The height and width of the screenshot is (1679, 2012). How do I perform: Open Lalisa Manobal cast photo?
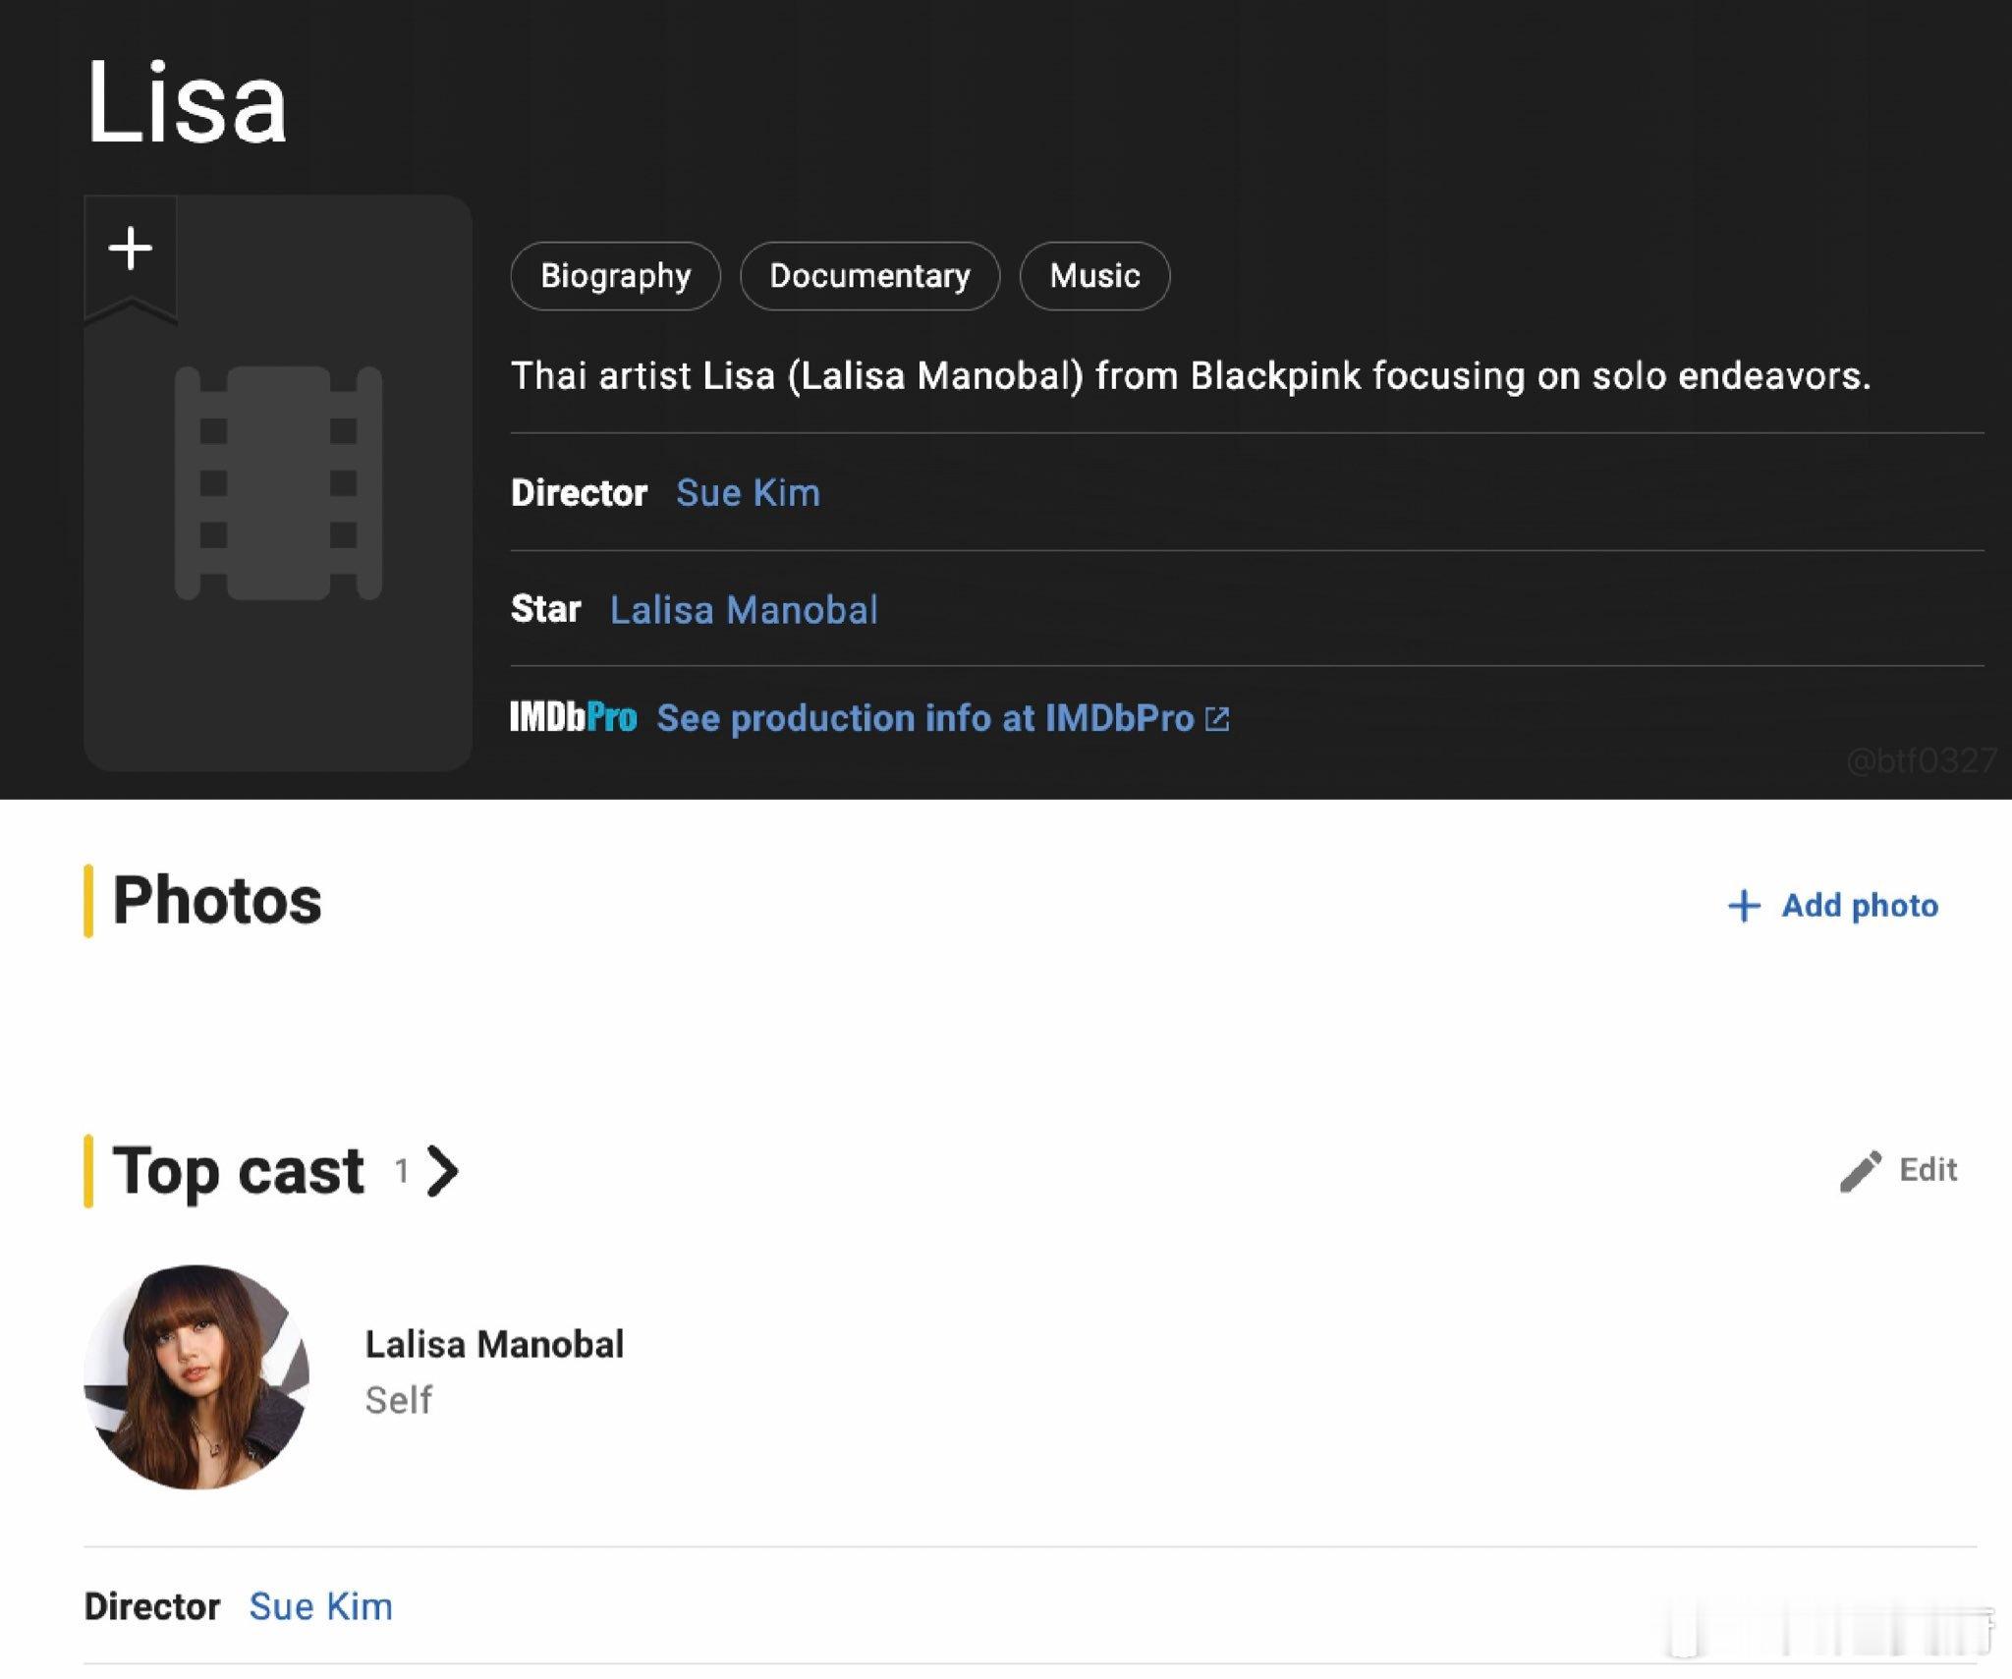(x=196, y=1376)
